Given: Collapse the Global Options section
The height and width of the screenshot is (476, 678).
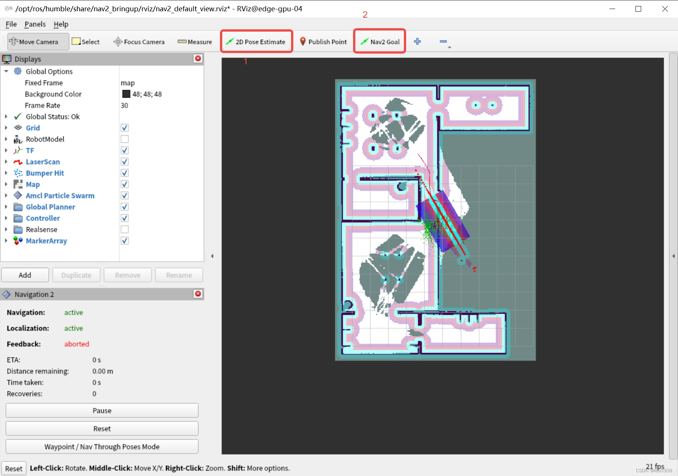Looking at the screenshot, I should [6, 71].
